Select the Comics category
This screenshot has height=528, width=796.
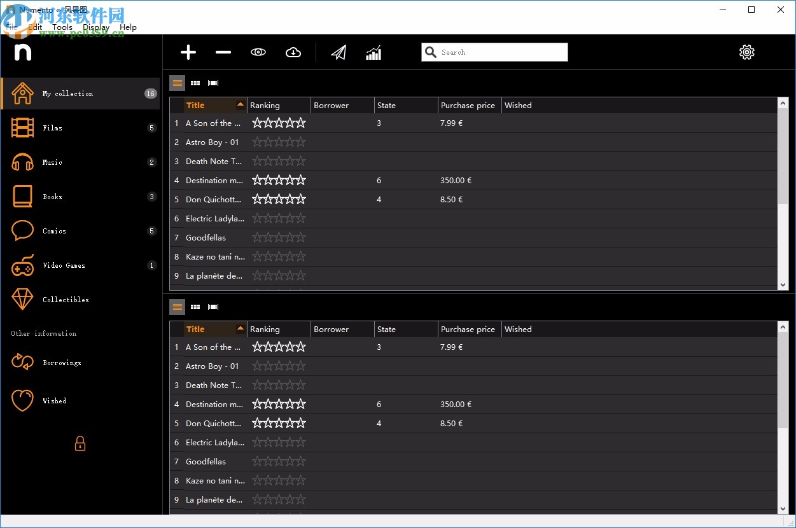click(54, 231)
